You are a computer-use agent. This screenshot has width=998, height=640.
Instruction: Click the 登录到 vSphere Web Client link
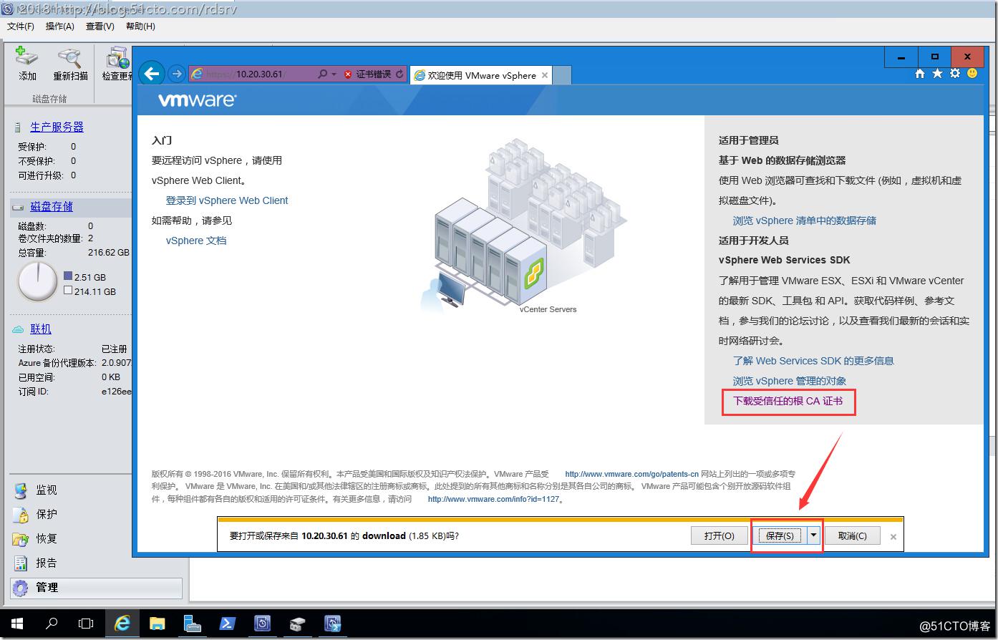[x=226, y=200]
